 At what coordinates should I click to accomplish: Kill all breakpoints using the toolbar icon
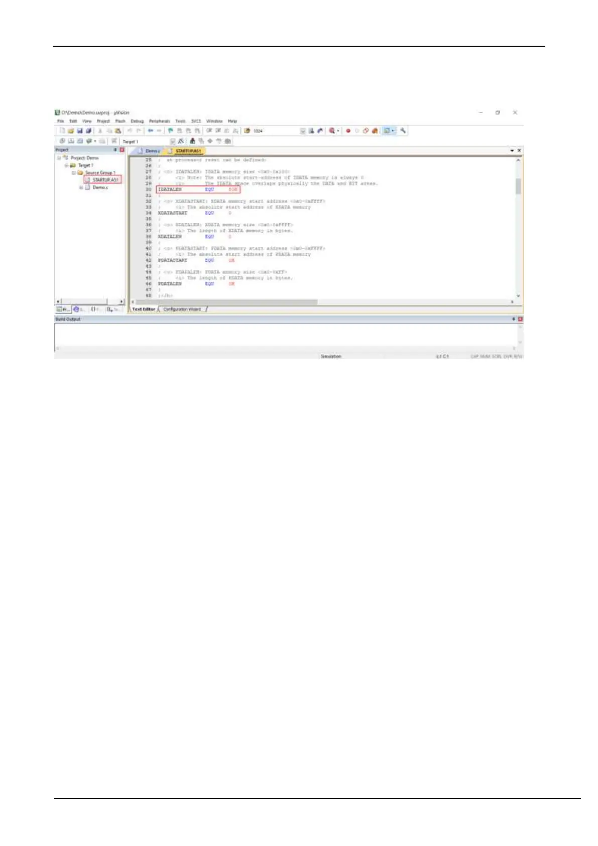pos(375,131)
